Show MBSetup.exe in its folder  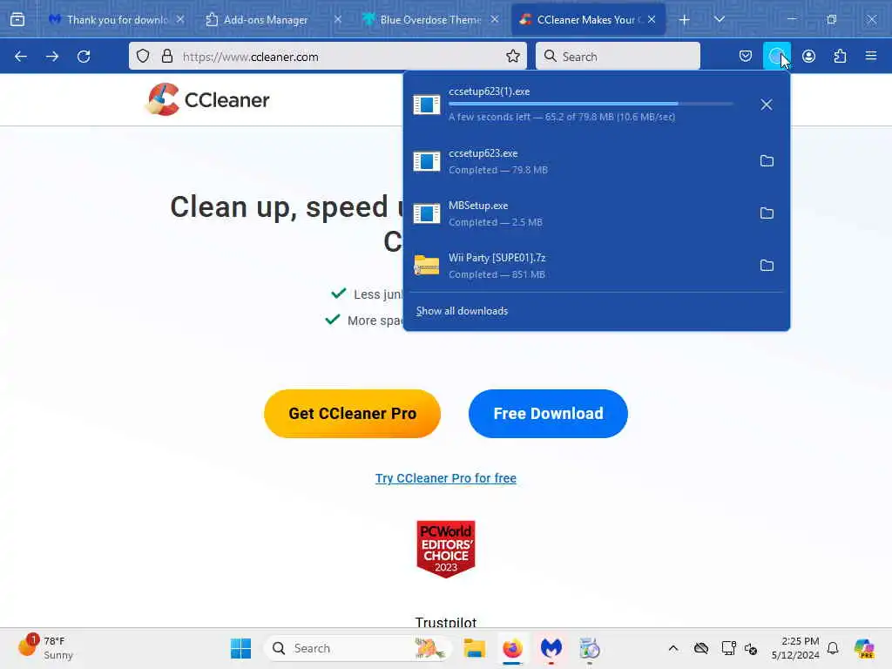click(x=767, y=213)
